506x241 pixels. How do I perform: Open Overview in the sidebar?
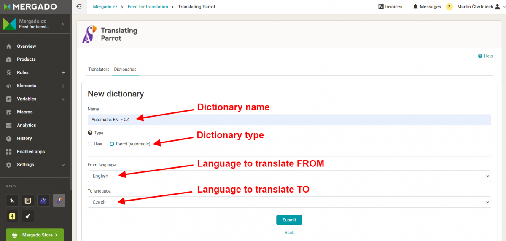click(27, 46)
